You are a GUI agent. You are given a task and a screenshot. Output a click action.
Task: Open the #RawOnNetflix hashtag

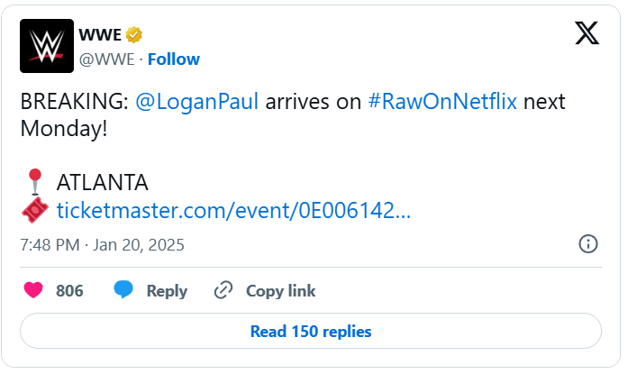click(x=442, y=102)
